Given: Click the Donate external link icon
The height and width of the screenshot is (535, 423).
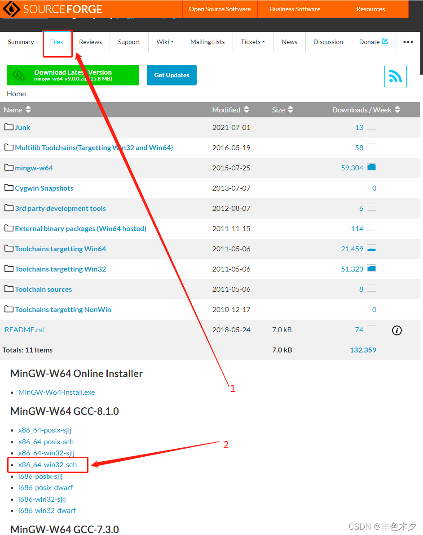Looking at the screenshot, I should click(x=385, y=41).
